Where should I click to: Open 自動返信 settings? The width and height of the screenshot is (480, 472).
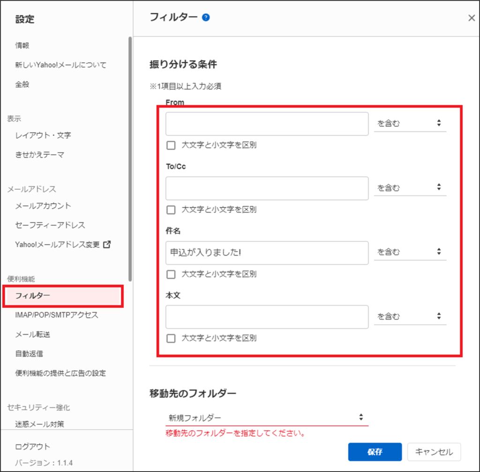29,353
